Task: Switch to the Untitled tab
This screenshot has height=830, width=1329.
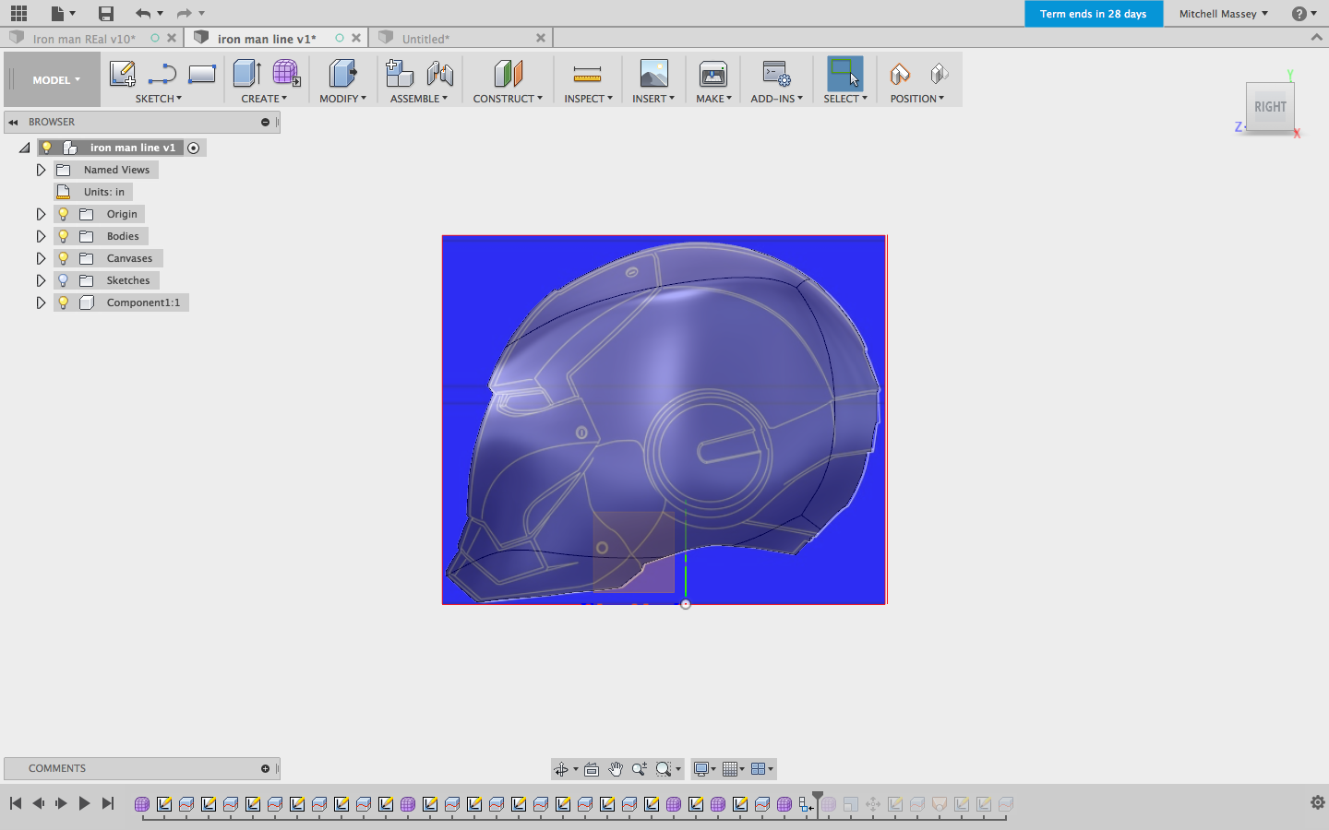Action: coord(425,39)
